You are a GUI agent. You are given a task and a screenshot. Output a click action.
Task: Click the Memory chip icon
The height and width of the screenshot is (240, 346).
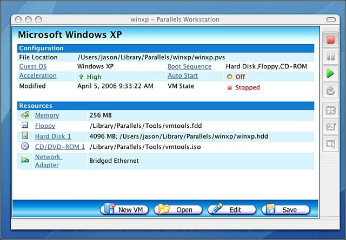pos(25,115)
